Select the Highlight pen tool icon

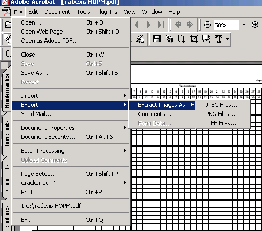pos(140,39)
